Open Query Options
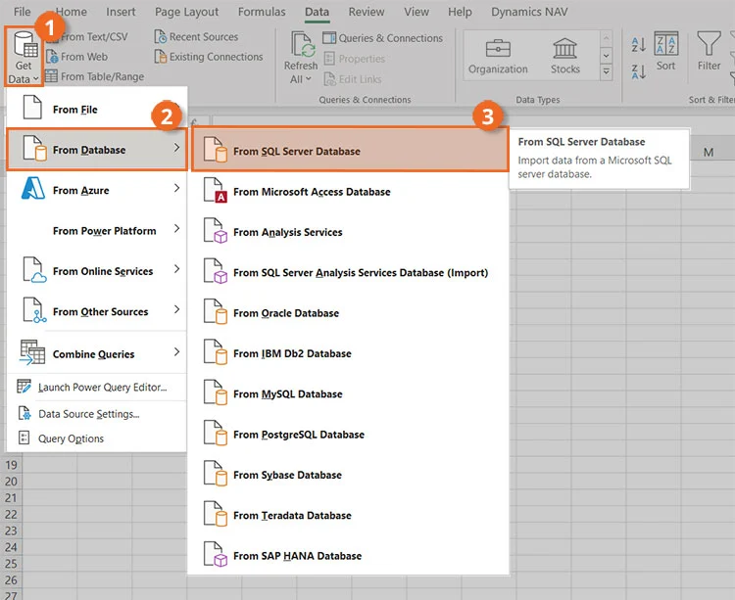Screen dimensions: 735x600 (x=97, y=438)
